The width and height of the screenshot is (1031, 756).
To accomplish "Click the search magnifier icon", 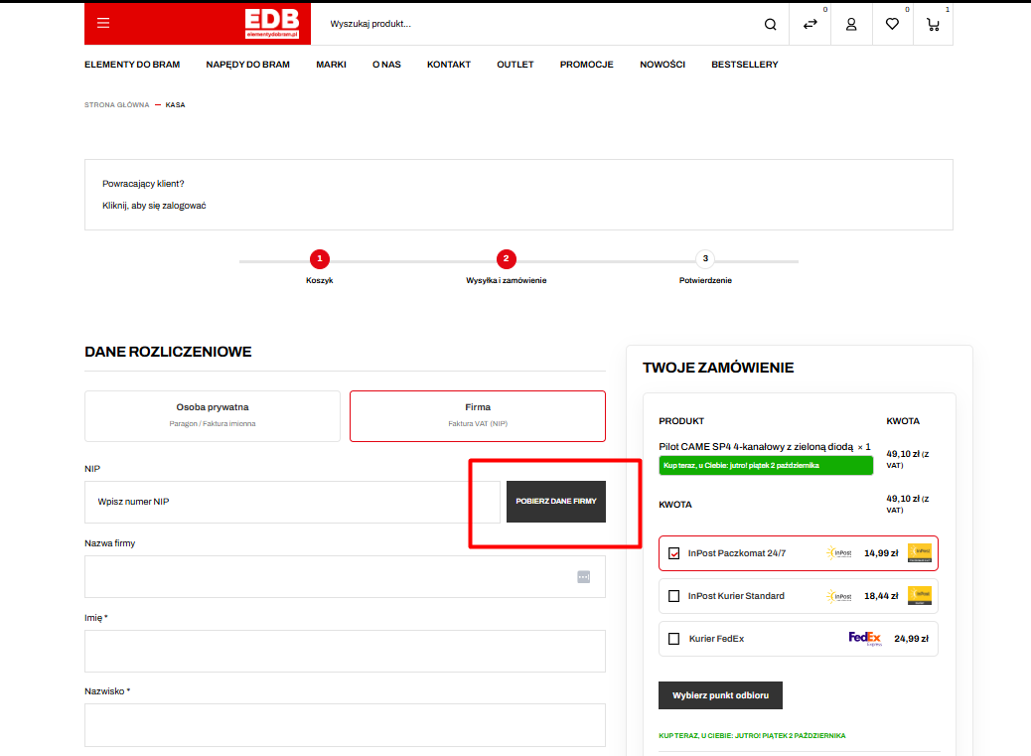I will [x=770, y=24].
